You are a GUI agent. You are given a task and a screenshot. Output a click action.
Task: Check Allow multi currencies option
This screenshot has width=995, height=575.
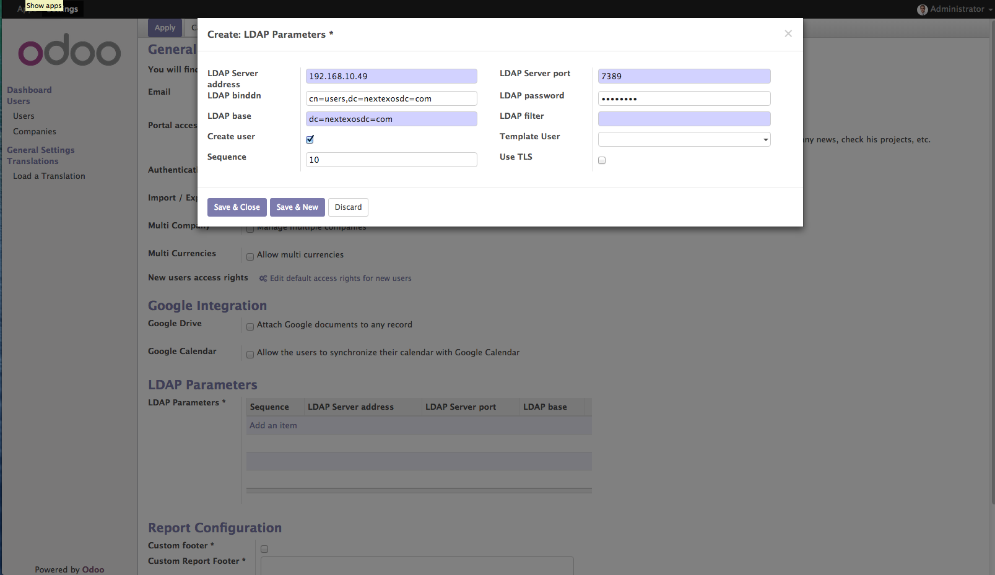tap(250, 257)
